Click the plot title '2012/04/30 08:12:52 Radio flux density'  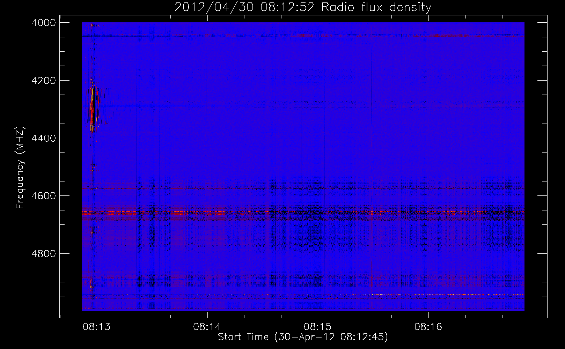303,7
